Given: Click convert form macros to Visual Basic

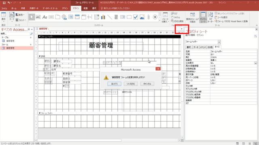Looking at the screenshot, I should tap(231, 21).
